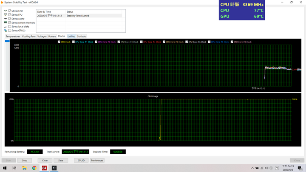Select the Clocks tab
The width and height of the screenshot is (306, 172).
(61, 36)
